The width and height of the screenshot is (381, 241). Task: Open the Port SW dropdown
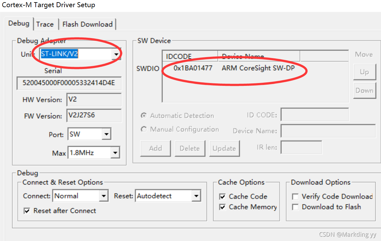[107, 135]
